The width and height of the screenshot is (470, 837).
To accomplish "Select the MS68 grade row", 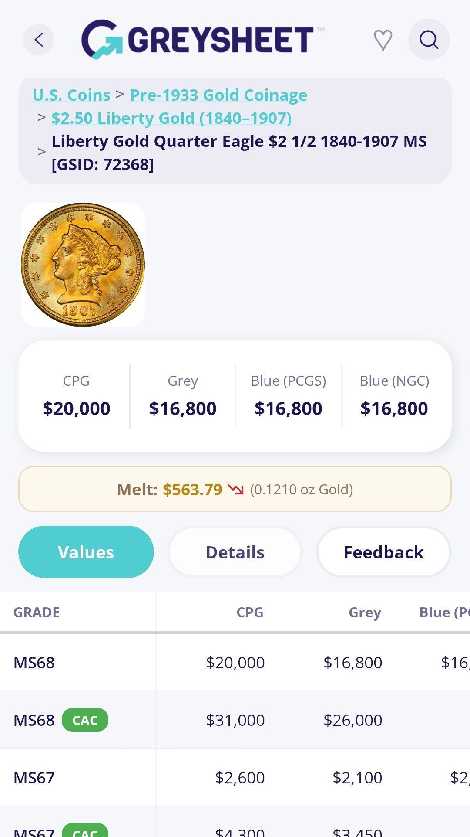I will point(235,663).
